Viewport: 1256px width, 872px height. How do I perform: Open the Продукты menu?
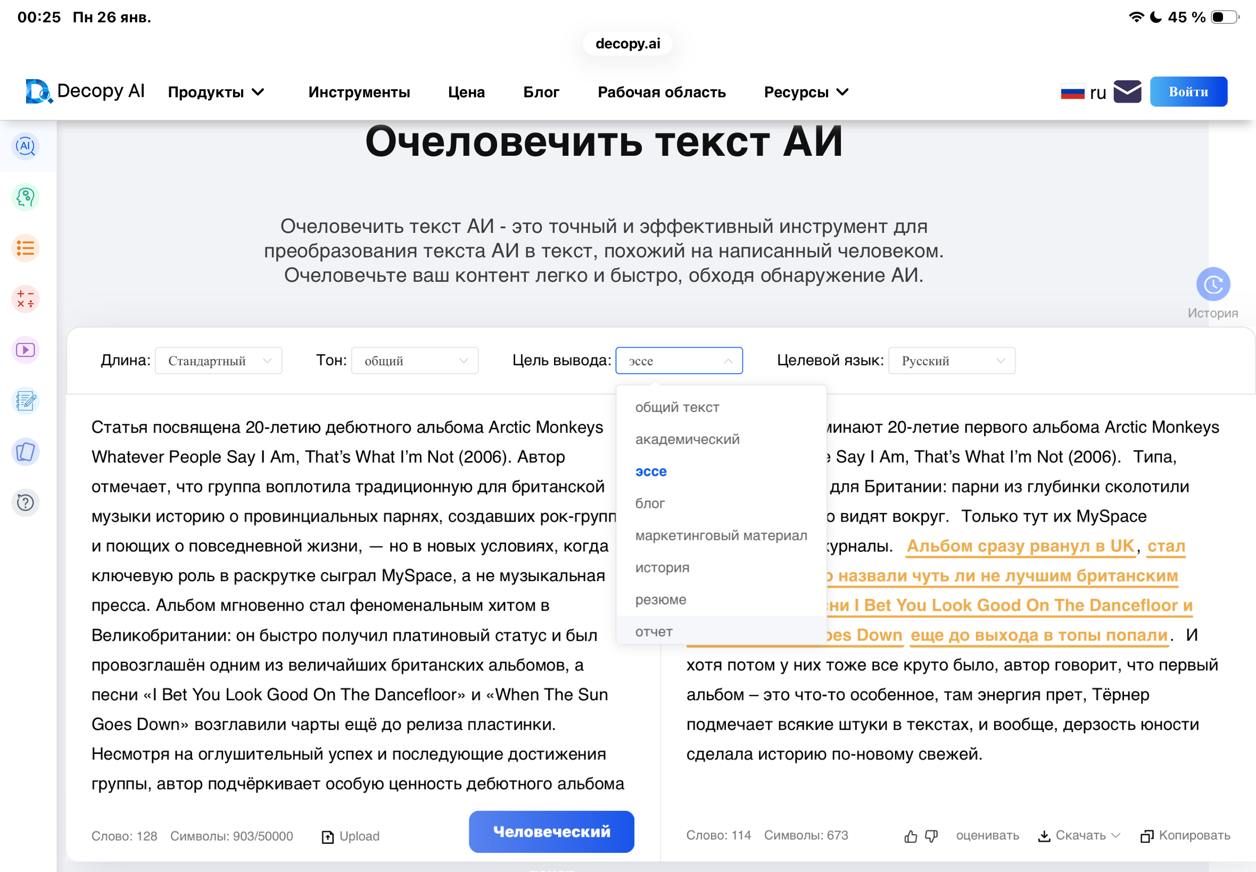point(217,91)
